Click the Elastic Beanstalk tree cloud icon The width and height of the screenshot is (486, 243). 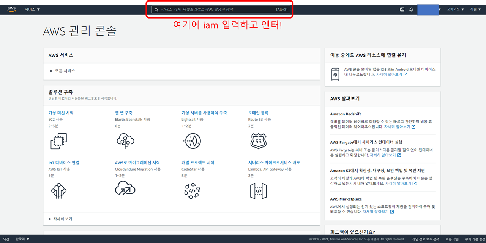pos(125,141)
